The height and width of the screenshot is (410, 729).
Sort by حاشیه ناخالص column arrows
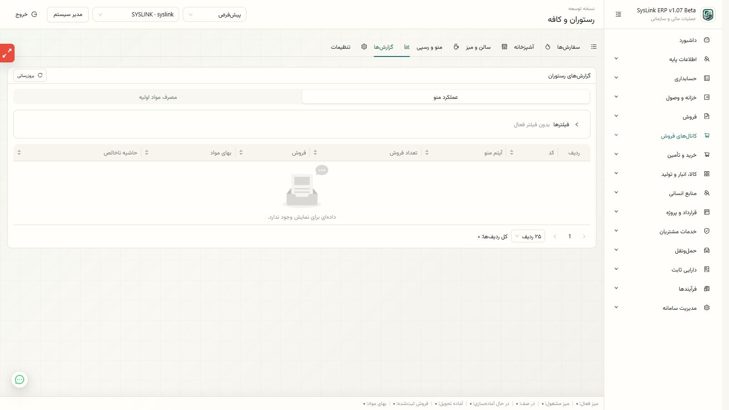point(19,153)
